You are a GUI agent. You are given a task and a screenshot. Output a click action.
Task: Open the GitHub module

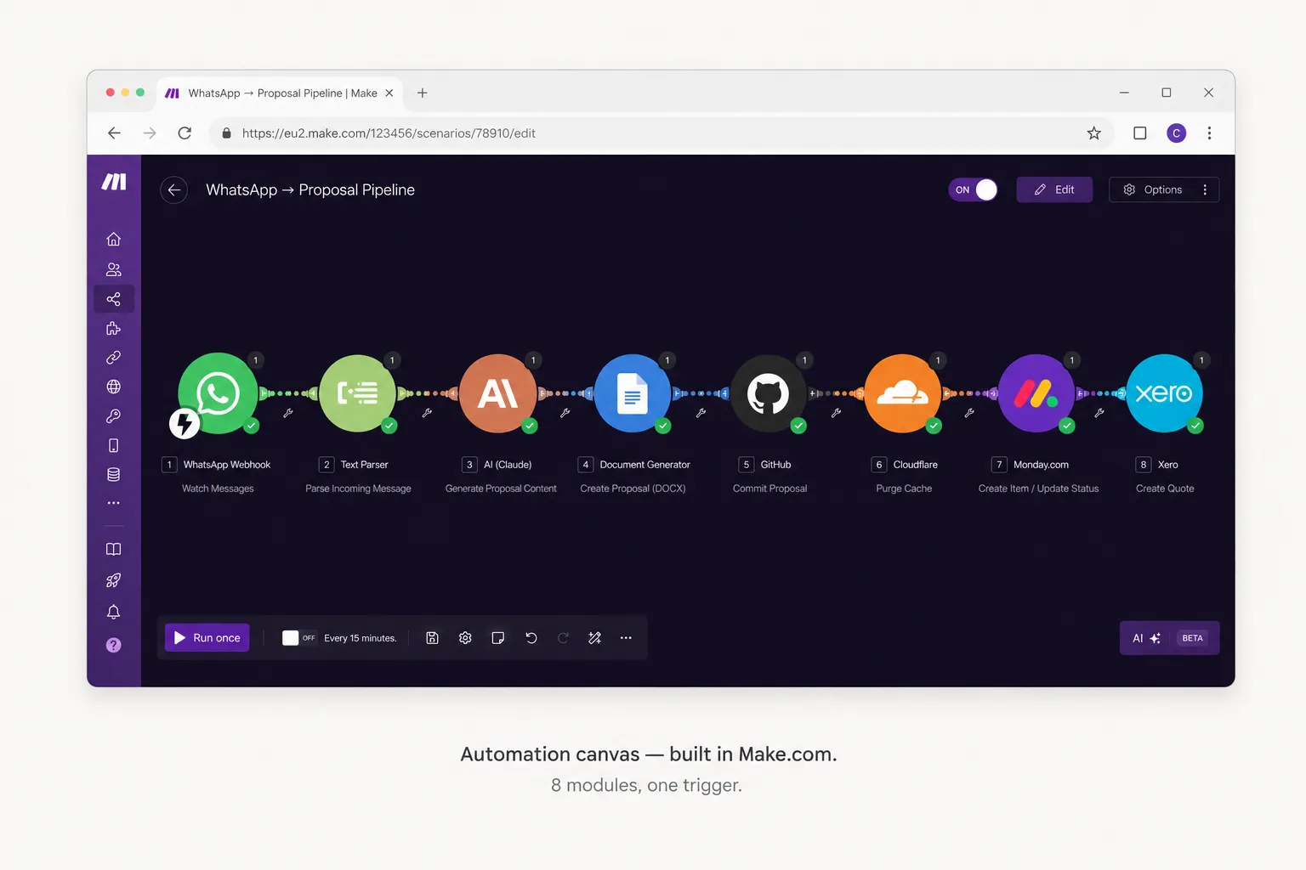coord(768,393)
